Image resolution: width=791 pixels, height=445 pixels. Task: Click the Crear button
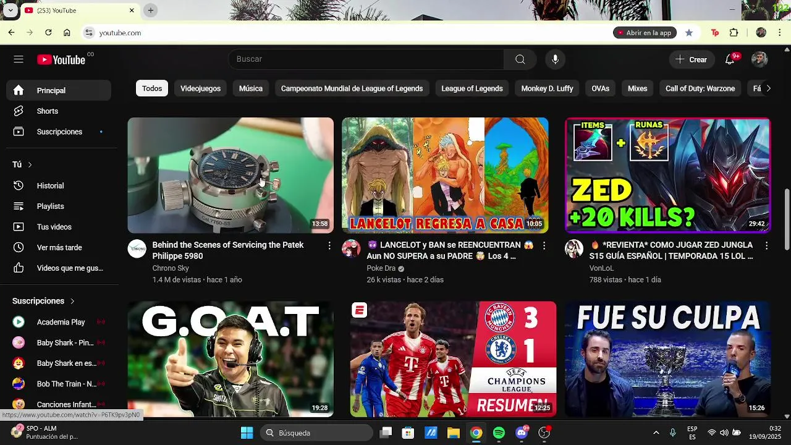tap(691, 59)
